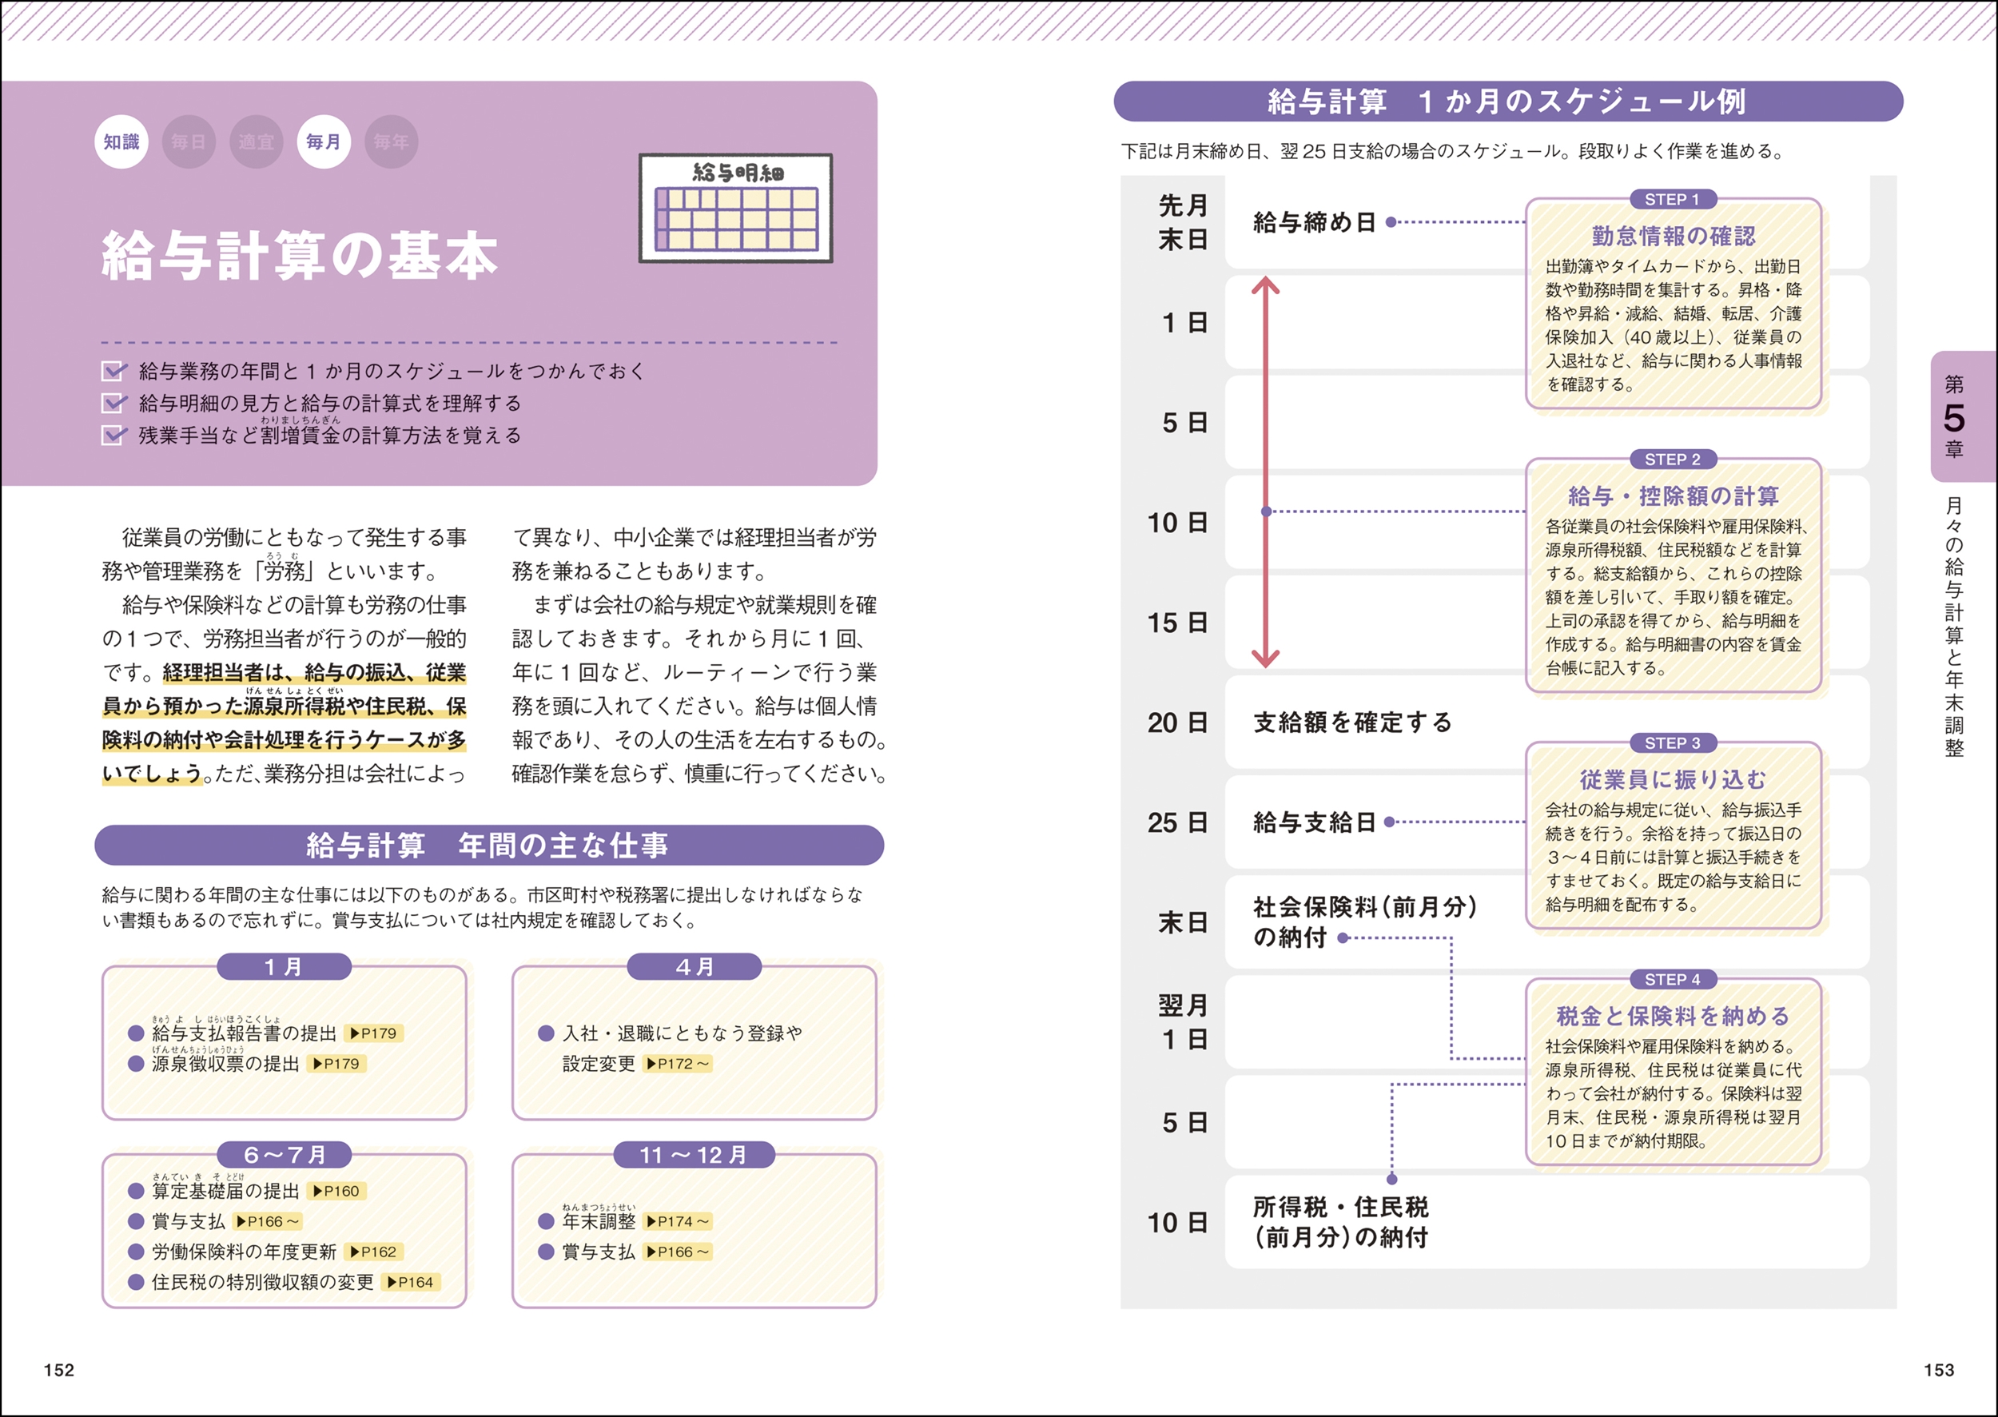This screenshot has height=1417, width=1998.
Task: Click the 6〜7月 month label
Action: pyautogui.click(x=284, y=1154)
